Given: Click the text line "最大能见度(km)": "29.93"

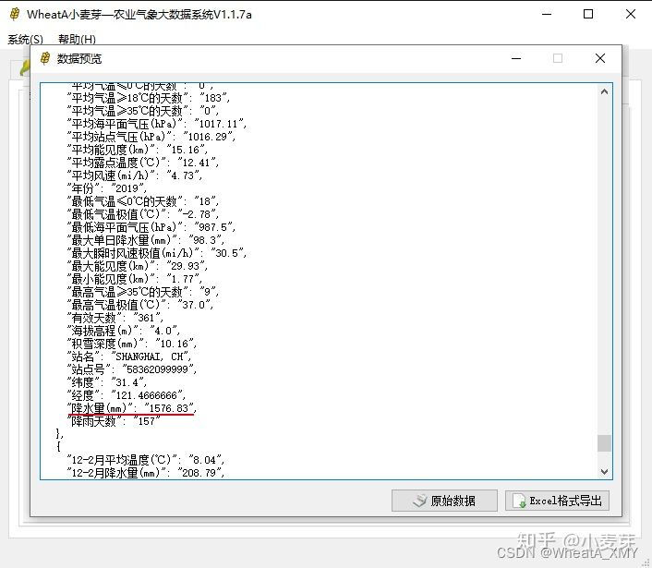Looking at the screenshot, I should pos(138,266).
